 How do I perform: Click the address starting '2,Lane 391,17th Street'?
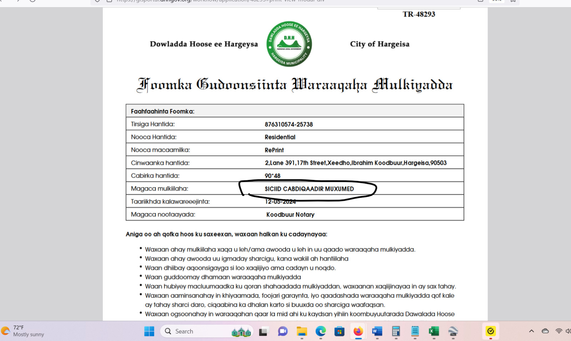(356, 163)
